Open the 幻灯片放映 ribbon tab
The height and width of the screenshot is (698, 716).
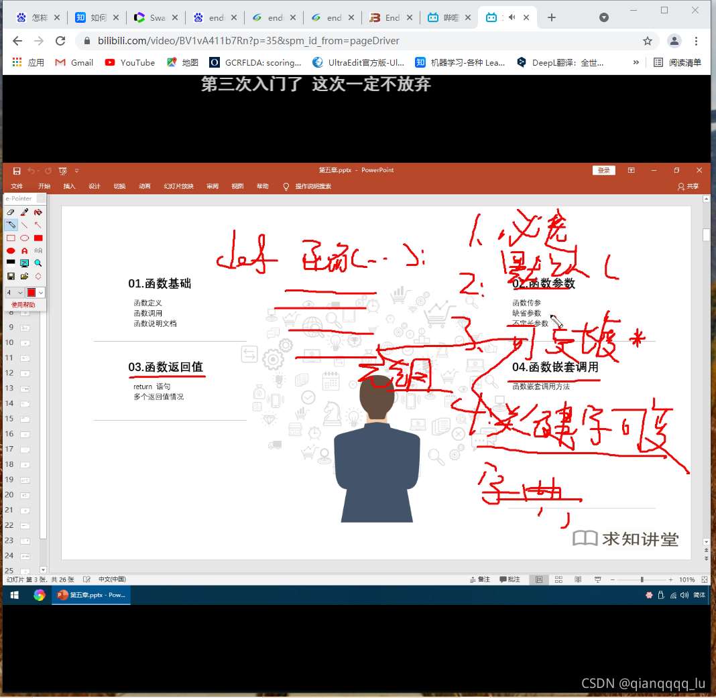tap(178, 186)
